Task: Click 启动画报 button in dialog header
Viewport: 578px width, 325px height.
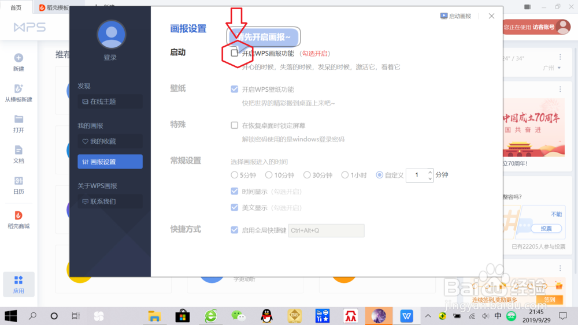Action: coord(455,16)
